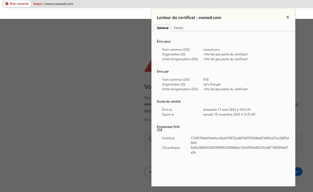Open the underlined "plus" link at left

147,110
